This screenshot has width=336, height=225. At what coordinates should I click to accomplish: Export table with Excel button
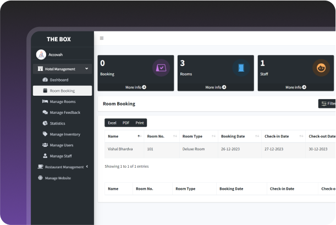point(112,123)
